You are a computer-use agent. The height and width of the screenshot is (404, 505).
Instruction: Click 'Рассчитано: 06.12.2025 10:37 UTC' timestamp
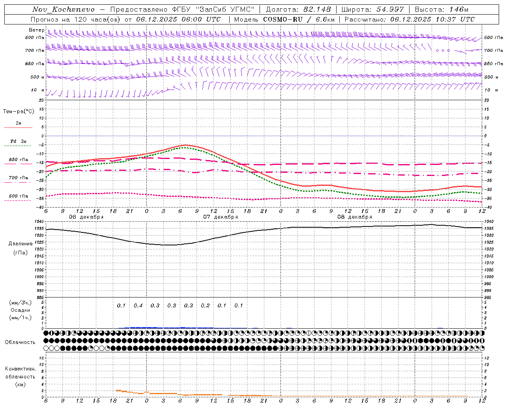click(410, 19)
